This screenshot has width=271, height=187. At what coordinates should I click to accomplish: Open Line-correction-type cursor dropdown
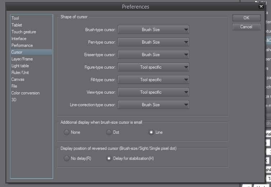(x=153, y=105)
